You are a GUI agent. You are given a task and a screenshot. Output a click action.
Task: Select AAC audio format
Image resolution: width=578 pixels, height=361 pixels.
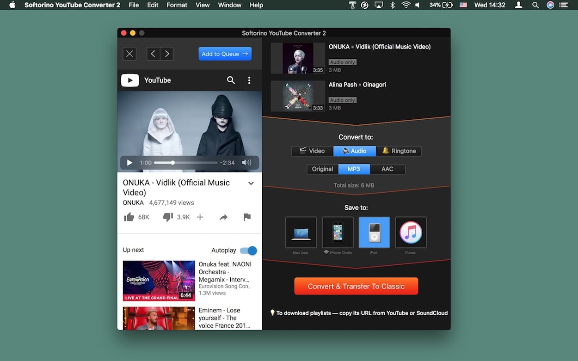click(x=387, y=169)
